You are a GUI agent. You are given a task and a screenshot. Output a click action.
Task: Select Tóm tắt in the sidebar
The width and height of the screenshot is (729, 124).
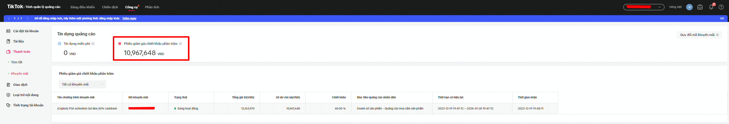(x=17, y=62)
